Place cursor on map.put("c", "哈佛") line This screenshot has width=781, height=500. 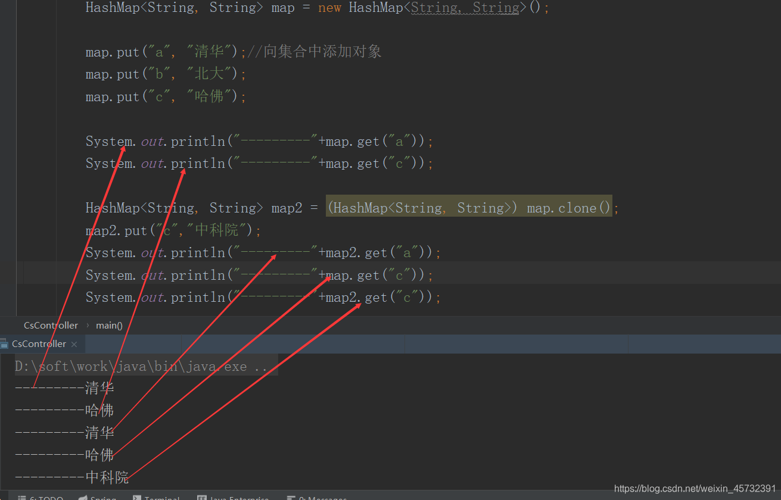point(166,96)
